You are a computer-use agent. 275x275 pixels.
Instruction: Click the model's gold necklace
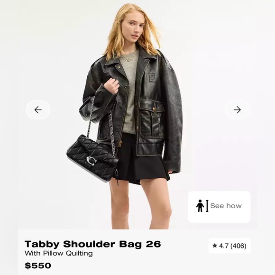(x=129, y=58)
